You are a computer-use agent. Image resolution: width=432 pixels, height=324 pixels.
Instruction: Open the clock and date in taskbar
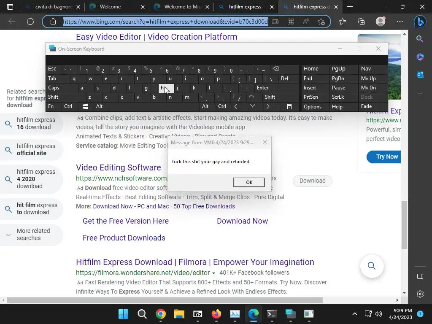pyautogui.click(x=400, y=314)
